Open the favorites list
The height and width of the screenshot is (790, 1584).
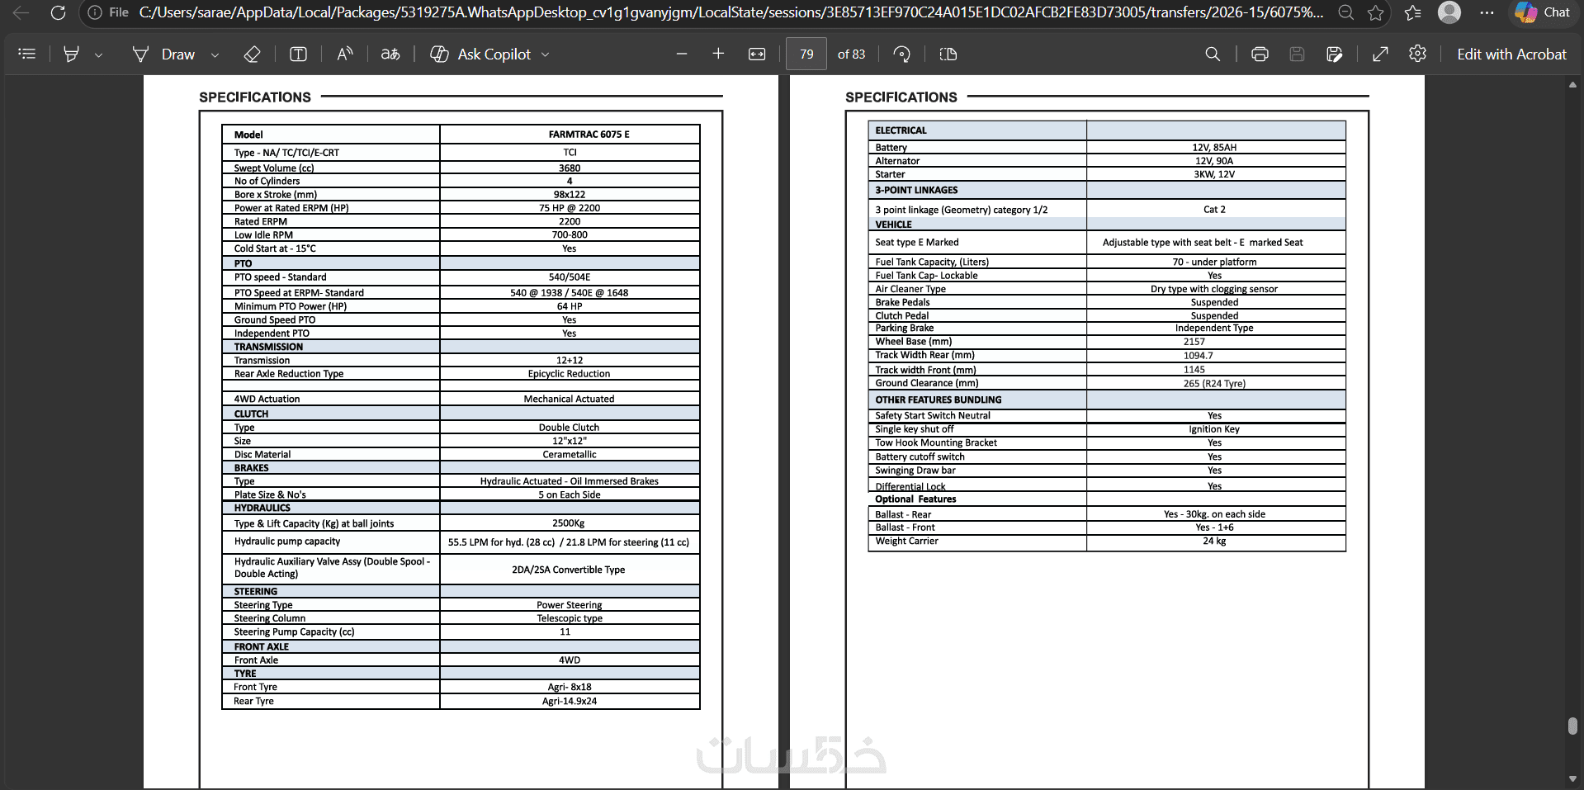1413,12
